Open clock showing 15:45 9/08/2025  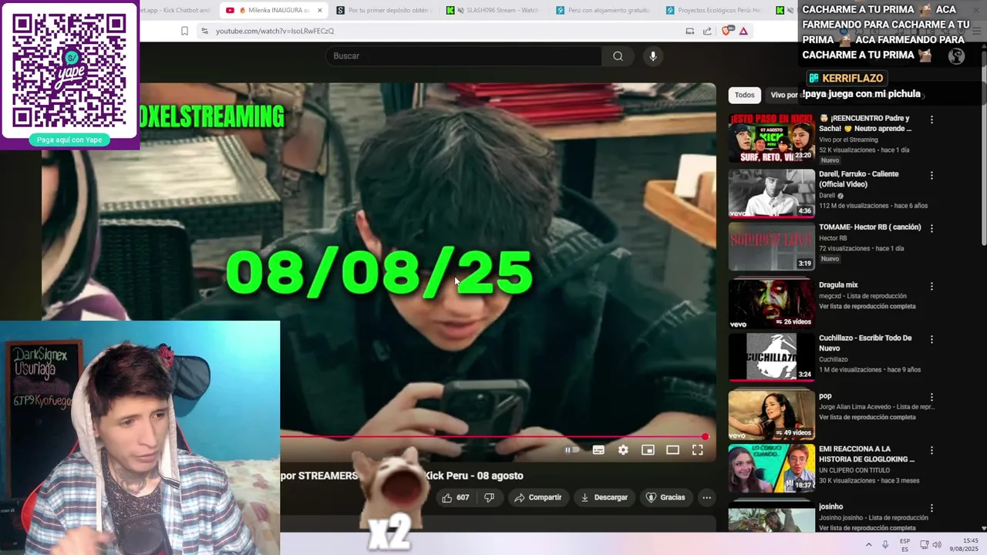click(x=964, y=544)
